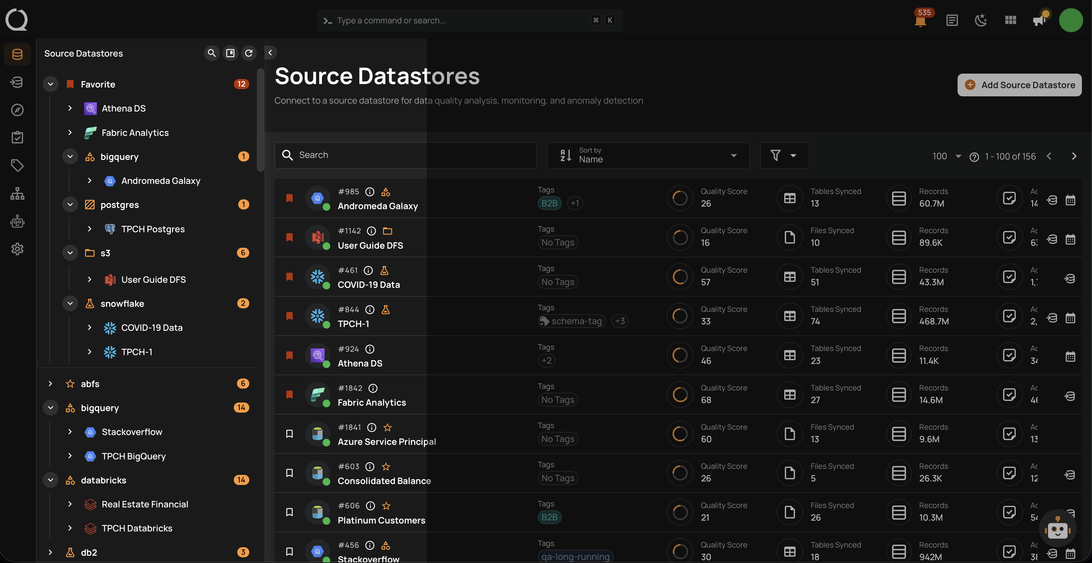Click the datastore Search input field
Viewport: 1092px width, 563px height.
pyautogui.click(x=405, y=155)
